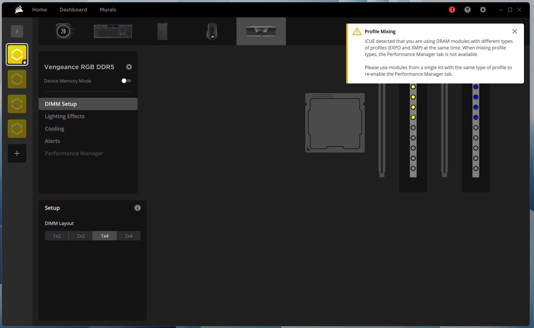Click the 'DIMM Layout' label
The width and height of the screenshot is (534, 328).
point(59,223)
